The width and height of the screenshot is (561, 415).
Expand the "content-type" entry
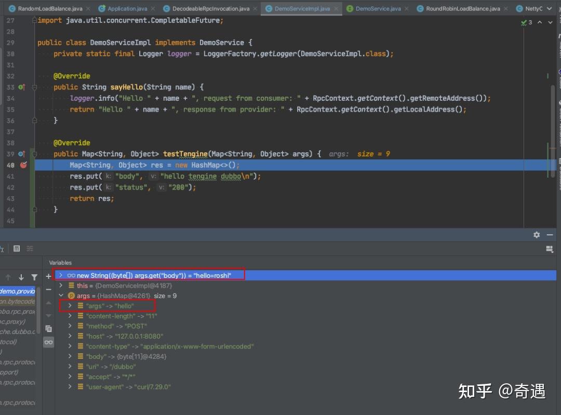click(70, 346)
